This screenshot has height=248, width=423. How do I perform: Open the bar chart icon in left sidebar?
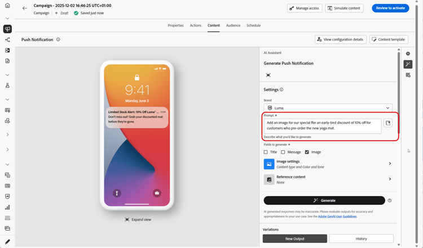click(7, 207)
